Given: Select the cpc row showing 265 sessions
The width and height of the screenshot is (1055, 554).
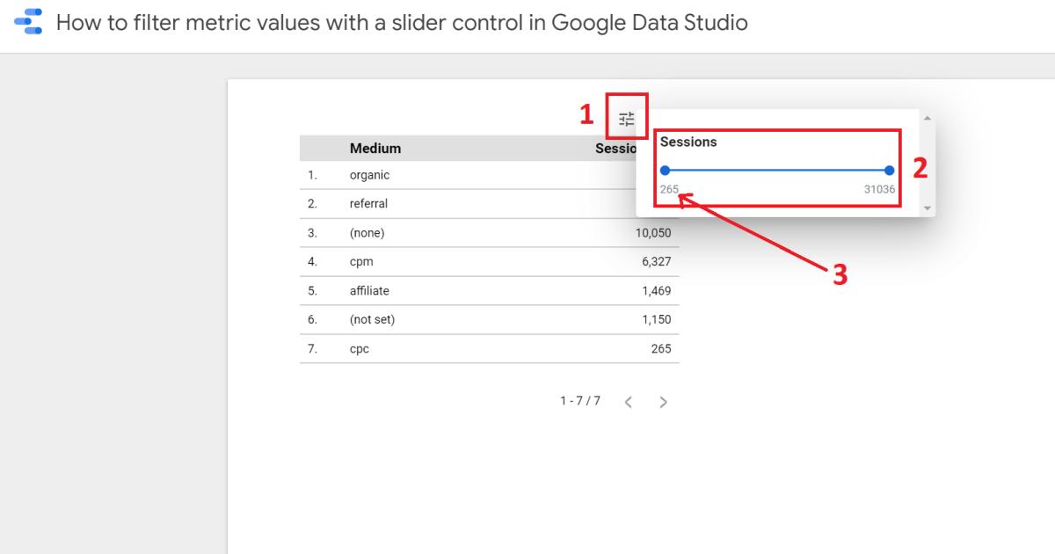Looking at the screenshot, I should pyautogui.click(x=360, y=348).
